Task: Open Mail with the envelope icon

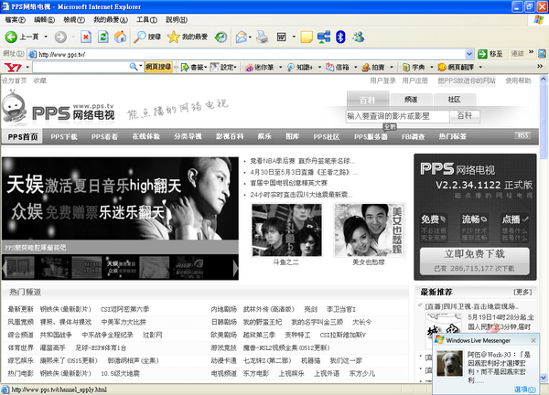Action: click(242, 37)
